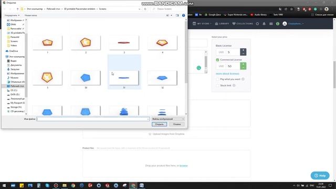Enable the Pay what you want checkbox
This screenshot has height=189, width=336.
click(217, 79)
